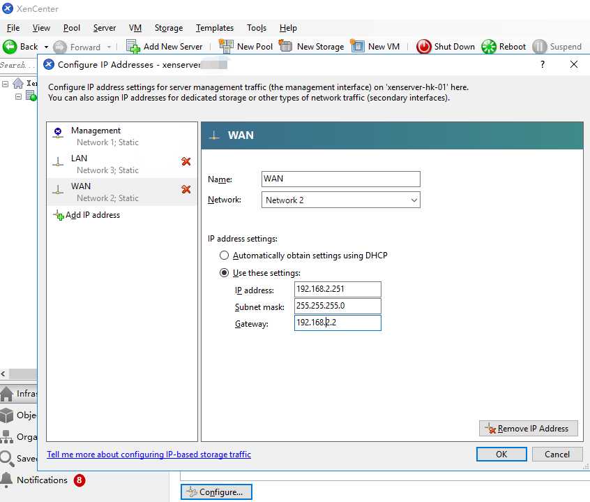Switch to Objects view in sidebar
The image size is (590, 502).
pyautogui.click(x=18, y=415)
